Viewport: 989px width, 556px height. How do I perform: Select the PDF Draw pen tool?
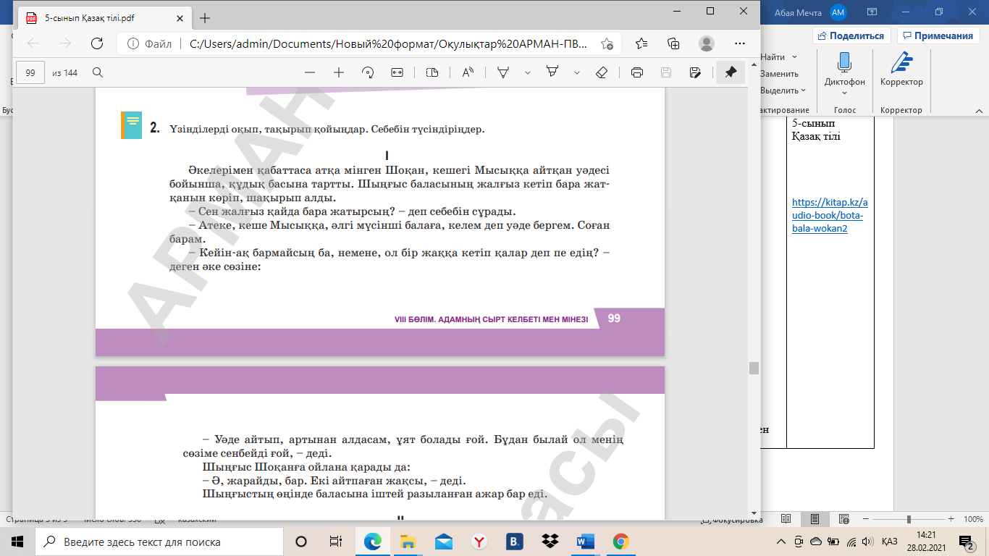tap(503, 72)
